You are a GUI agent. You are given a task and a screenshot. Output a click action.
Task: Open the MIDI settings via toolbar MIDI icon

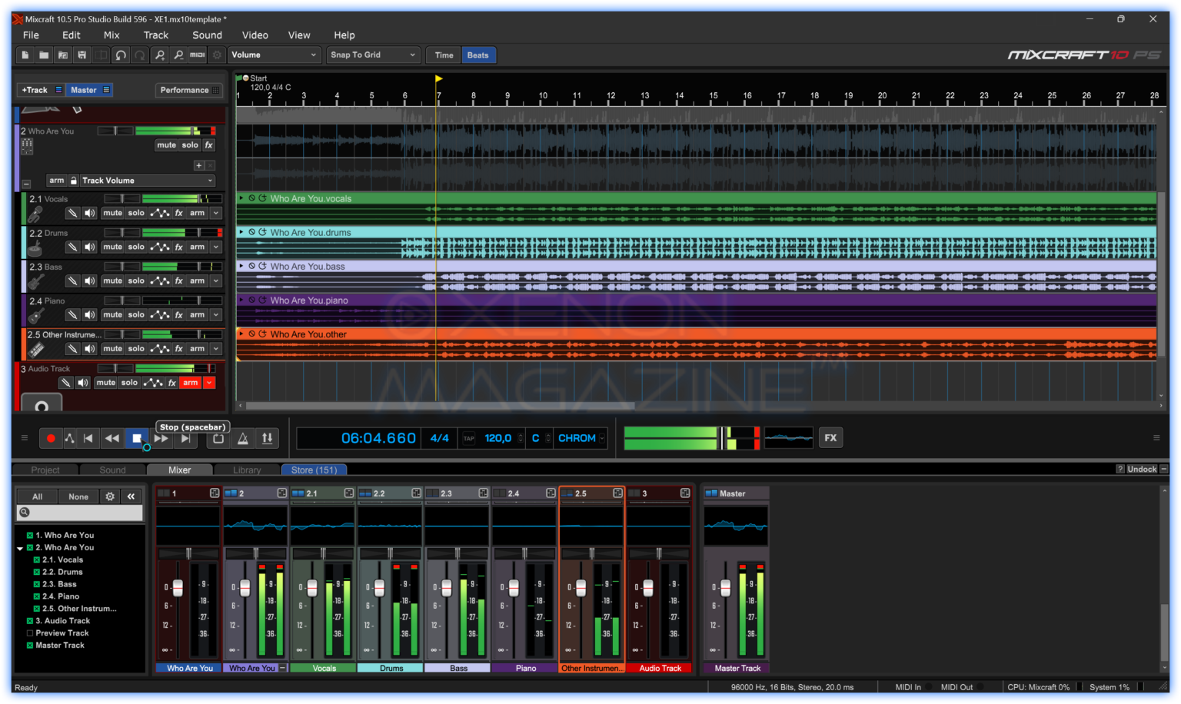click(x=198, y=55)
